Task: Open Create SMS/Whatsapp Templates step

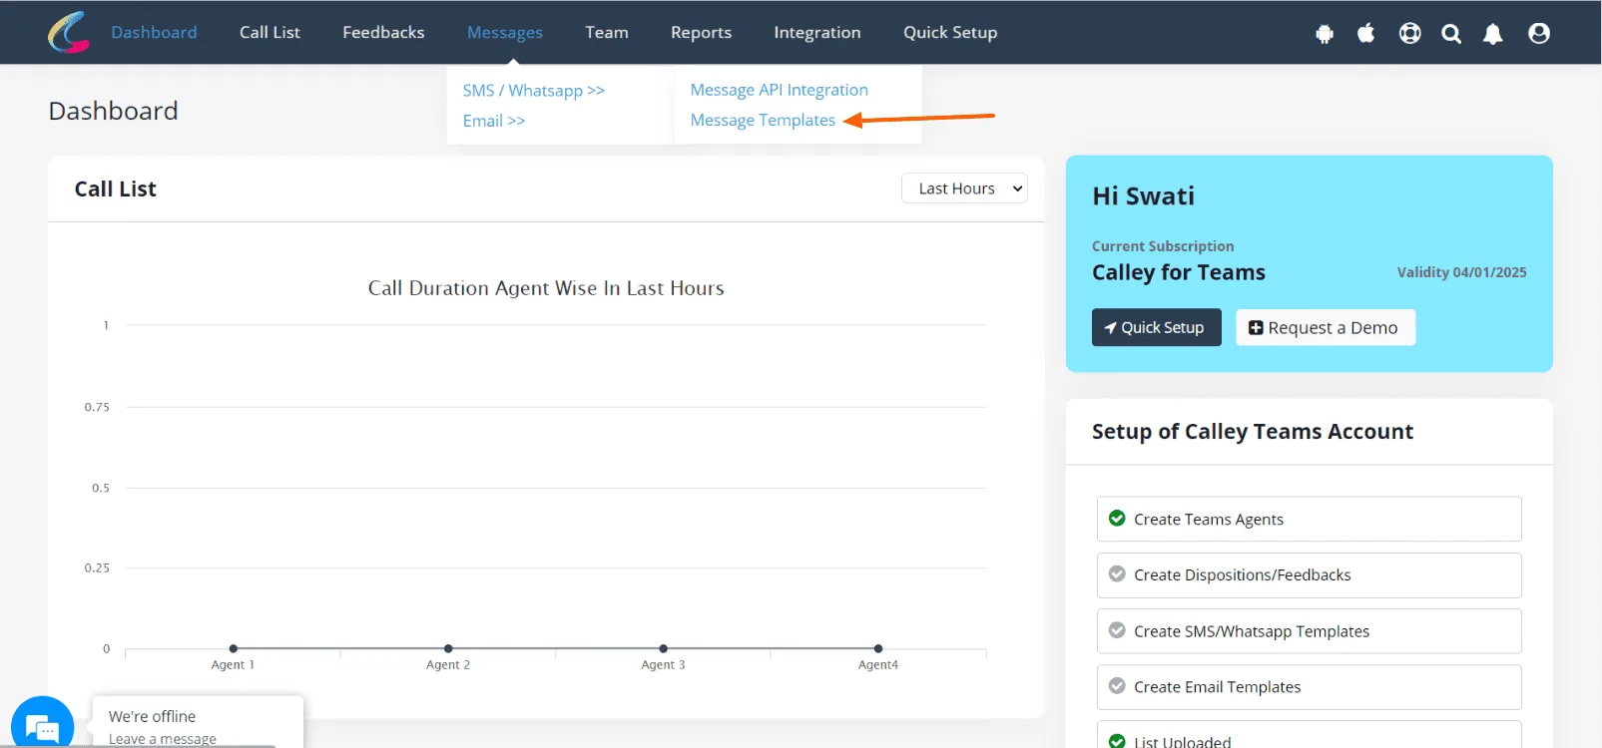Action: [x=1309, y=631]
